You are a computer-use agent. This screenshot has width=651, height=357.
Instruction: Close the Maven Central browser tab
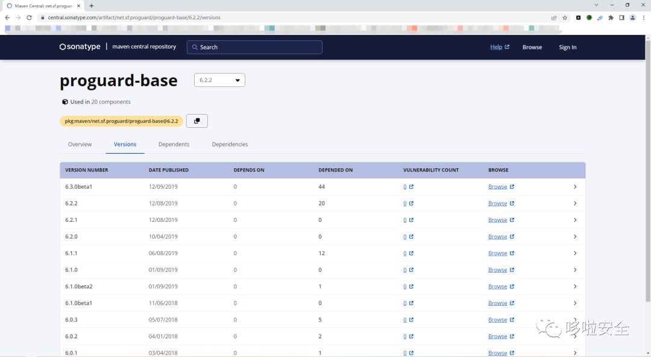click(x=78, y=6)
